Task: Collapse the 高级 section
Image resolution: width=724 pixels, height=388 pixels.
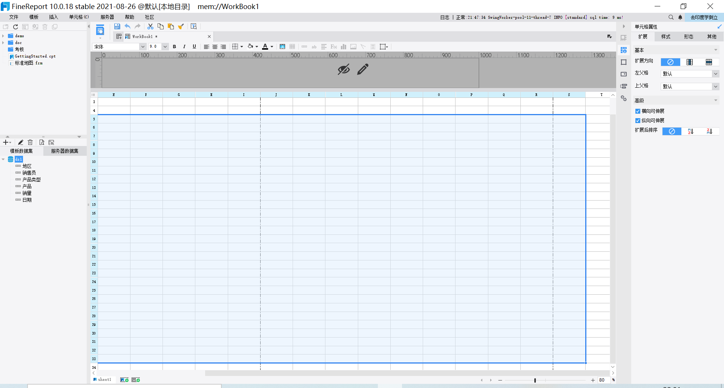Action: click(716, 100)
